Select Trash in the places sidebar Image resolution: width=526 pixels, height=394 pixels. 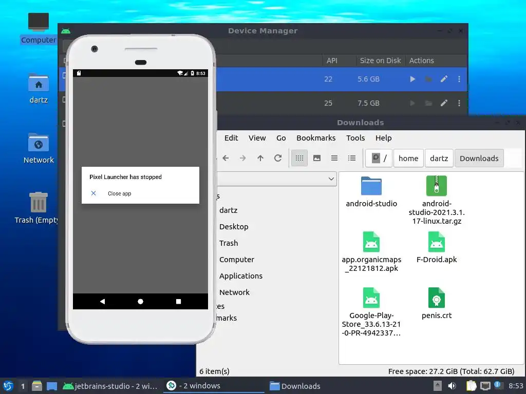[x=229, y=243]
